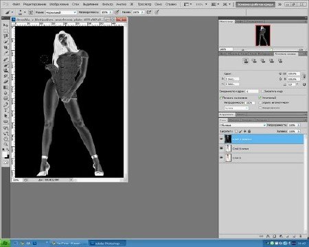Open the Редактирование menu

[x=34, y=4]
